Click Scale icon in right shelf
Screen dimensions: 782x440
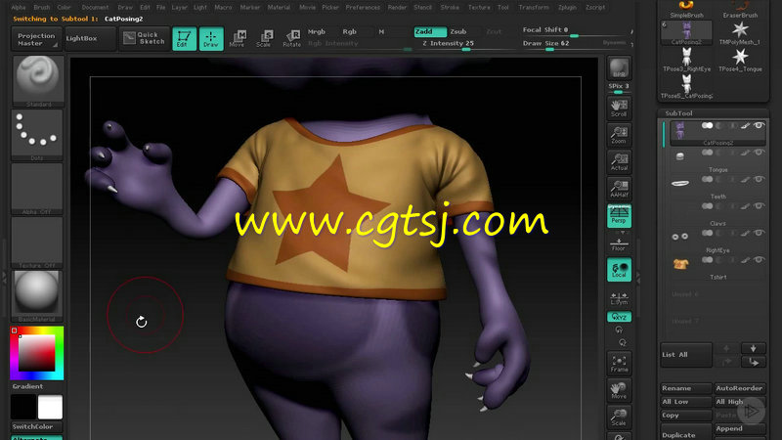(x=619, y=418)
